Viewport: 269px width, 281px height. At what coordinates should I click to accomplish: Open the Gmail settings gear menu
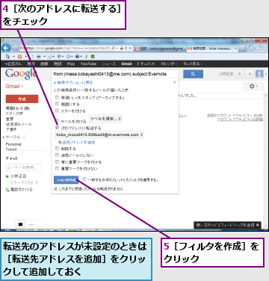253,86
